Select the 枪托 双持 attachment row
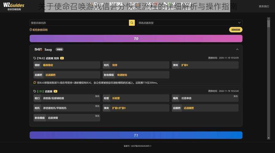Screen dimensions: 275x153 136,65
